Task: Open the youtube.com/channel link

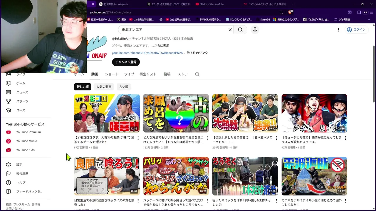Action: pos(147,53)
